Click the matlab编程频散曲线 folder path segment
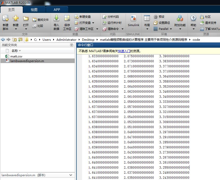This screenshot has height=180, width=220. click(x=144, y=40)
